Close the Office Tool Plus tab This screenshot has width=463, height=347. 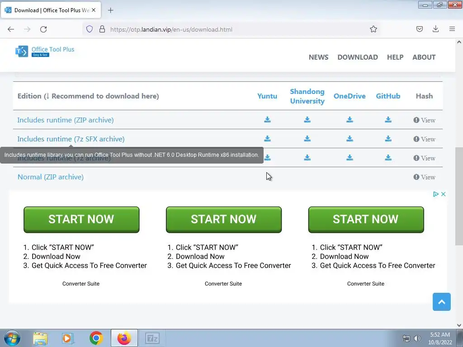click(x=94, y=10)
